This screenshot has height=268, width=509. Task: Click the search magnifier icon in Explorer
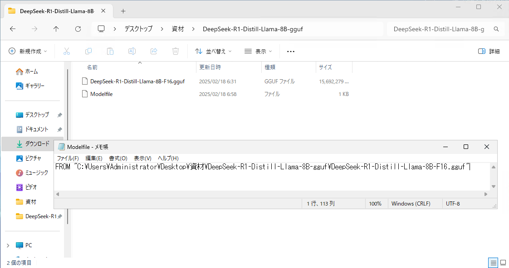[496, 29]
